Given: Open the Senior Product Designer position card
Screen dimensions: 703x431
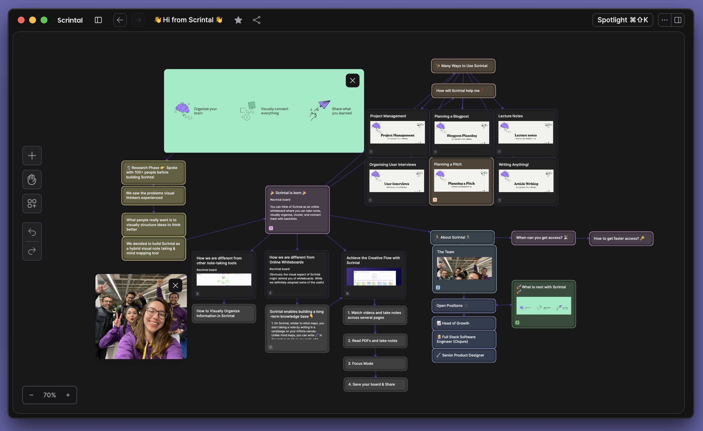Looking at the screenshot, I should pyautogui.click(x=463, y=355).
